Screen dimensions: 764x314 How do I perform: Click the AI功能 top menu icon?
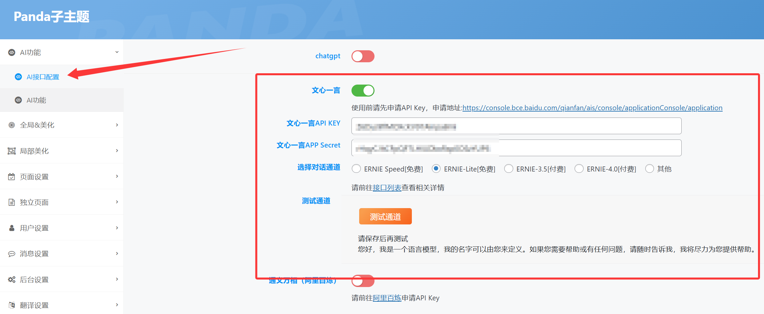pyautogui.click(x=12, y=52)
